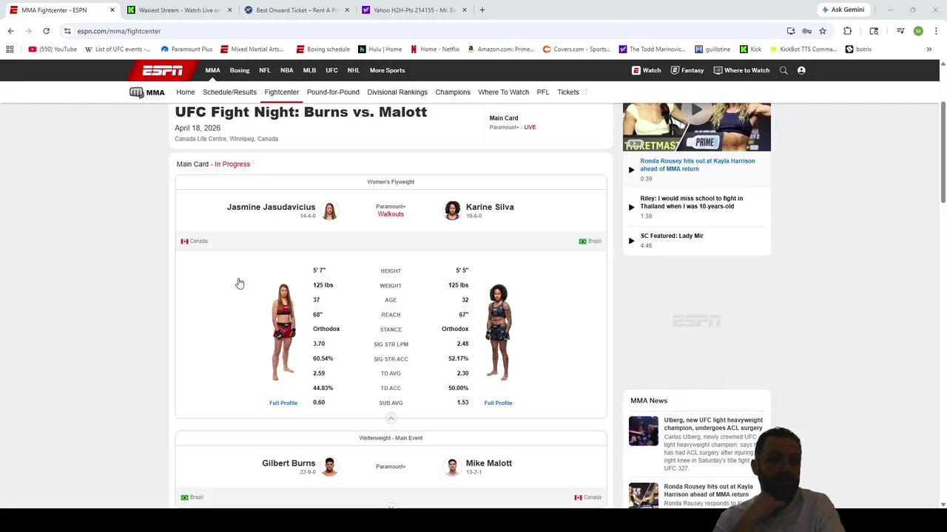Click Mike Malott name

[x=489, y=463]
